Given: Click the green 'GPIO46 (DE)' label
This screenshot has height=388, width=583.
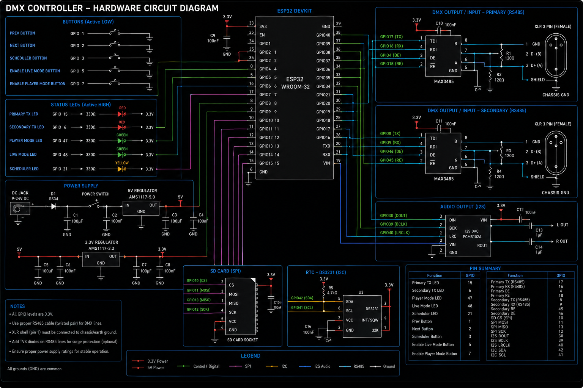Looking at the screenshot, I should click(391, 152).
